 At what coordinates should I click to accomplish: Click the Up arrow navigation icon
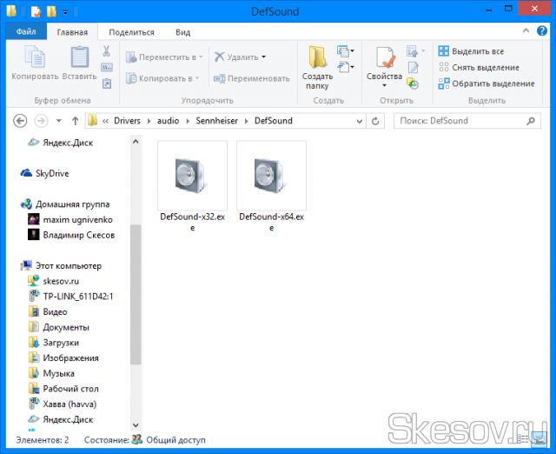coord(76,121)
